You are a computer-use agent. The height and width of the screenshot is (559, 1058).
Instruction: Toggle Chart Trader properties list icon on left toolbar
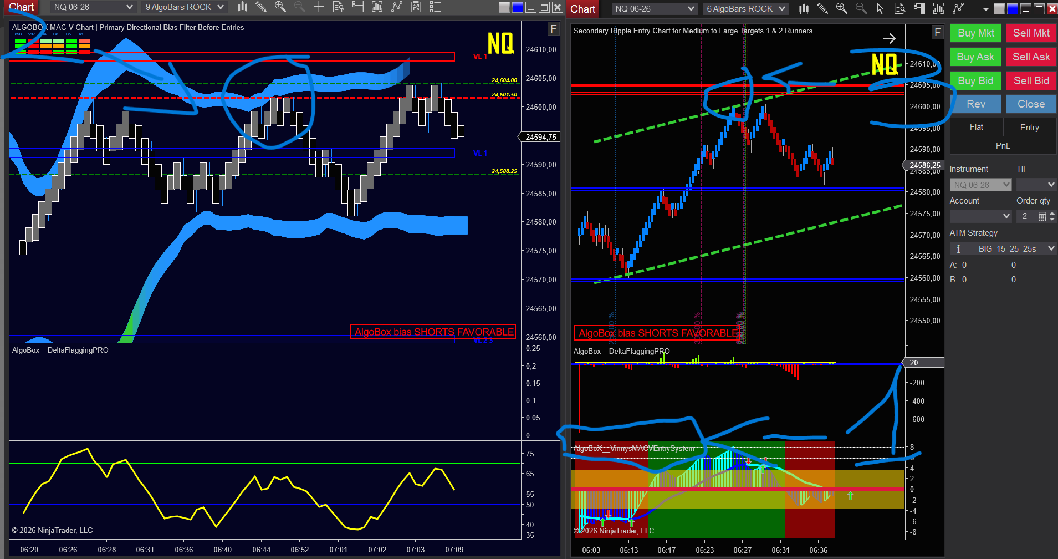point(436,7)
